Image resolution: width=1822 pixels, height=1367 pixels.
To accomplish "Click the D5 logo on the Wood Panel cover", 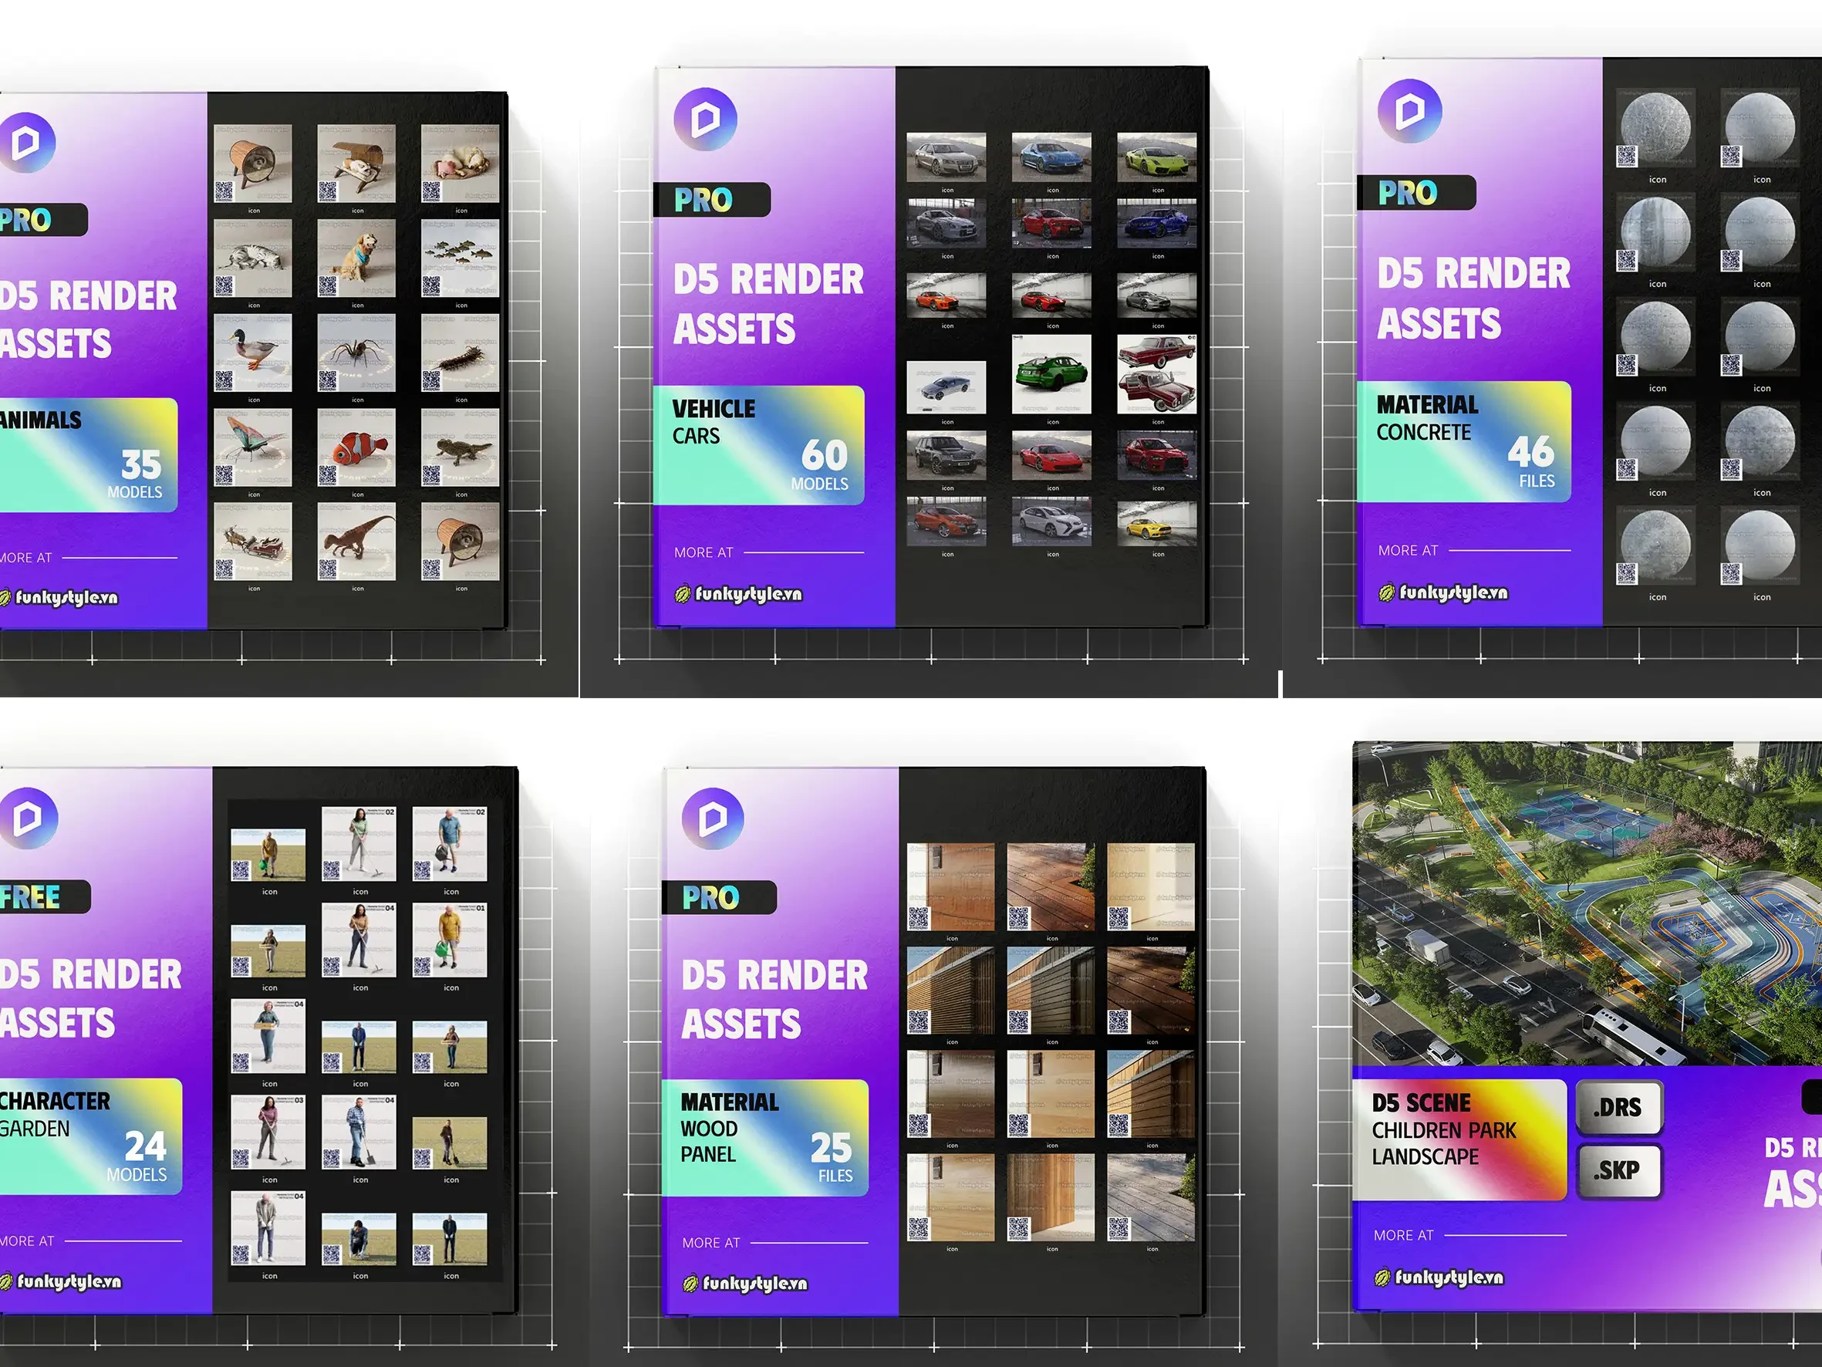I will [713, 819].
